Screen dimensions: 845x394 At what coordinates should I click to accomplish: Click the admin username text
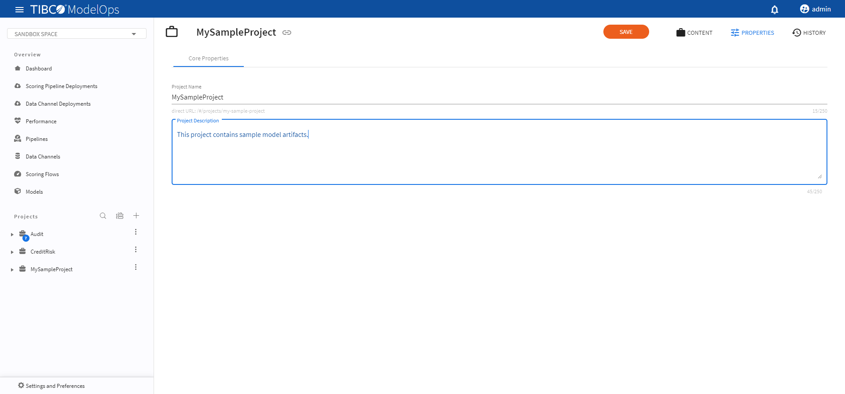click(821, 9)
